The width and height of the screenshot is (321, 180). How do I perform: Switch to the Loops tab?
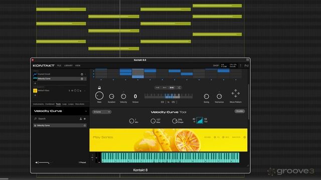71,104
